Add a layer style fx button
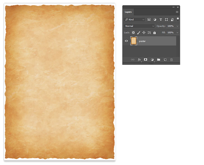The width and height of the screenshot is (204, 165). point(139,60)
